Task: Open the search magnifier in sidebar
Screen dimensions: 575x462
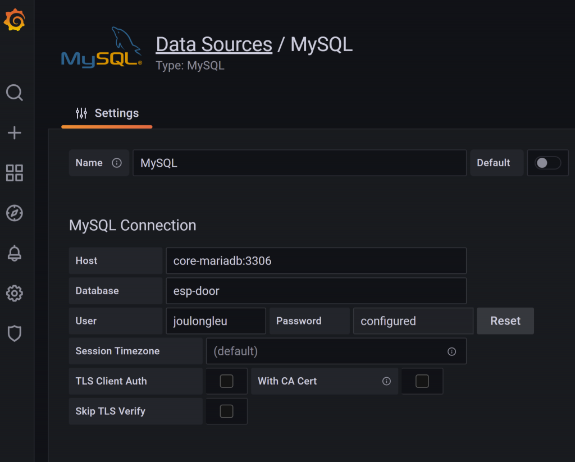Action: pos(15,93)
